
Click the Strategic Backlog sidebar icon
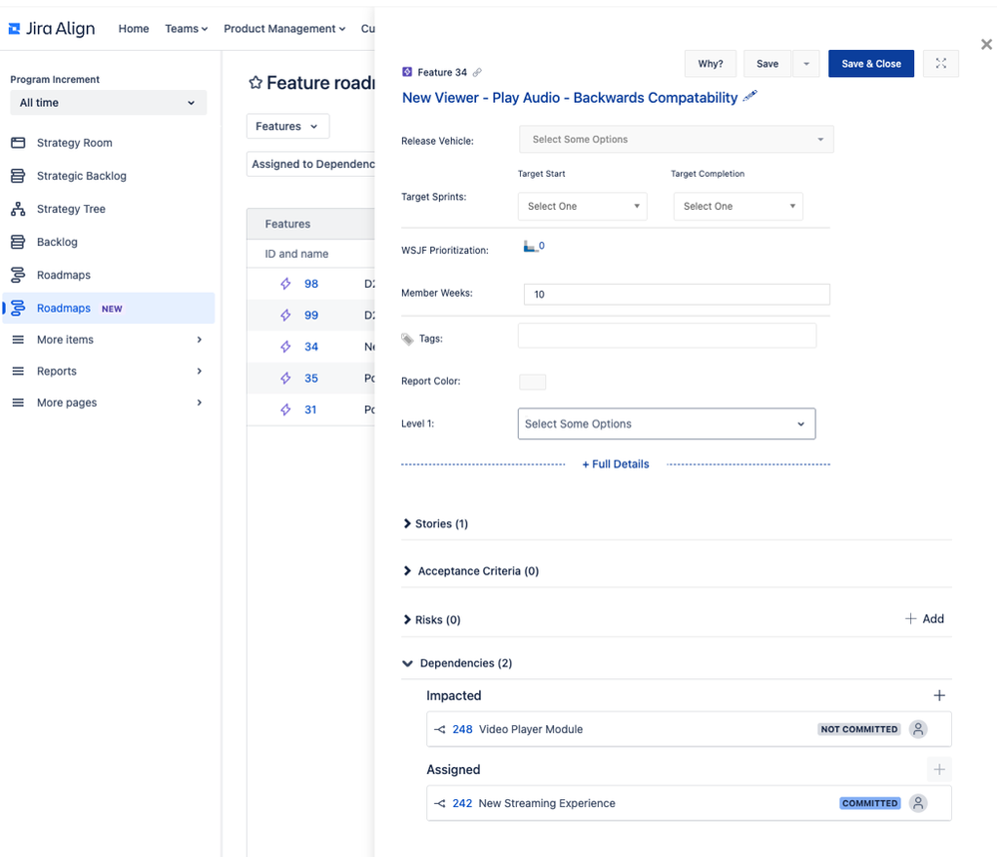(18, 176)
